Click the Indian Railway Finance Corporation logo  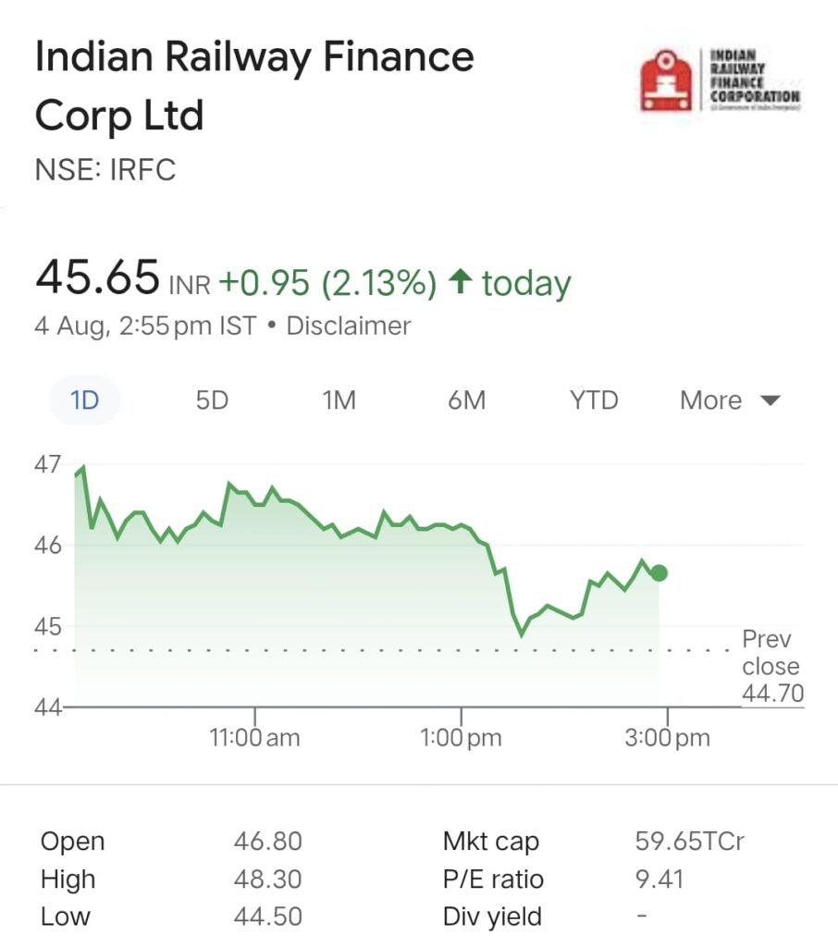coord(721,80)
